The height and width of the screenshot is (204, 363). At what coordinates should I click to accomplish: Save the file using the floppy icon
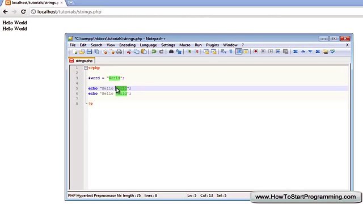(90, 52)
